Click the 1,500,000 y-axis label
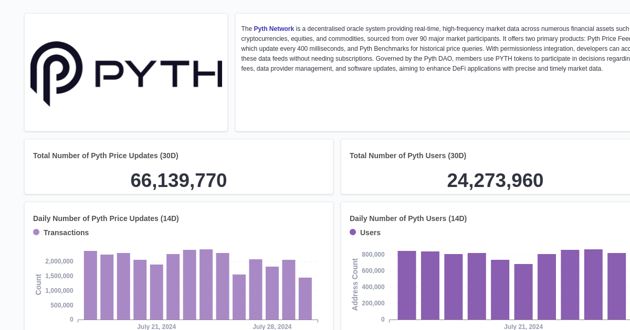 (59, 276)
